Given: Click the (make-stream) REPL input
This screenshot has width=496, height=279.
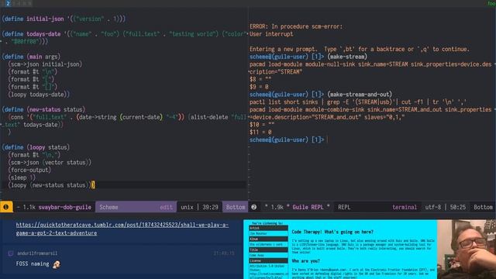Looking at the screenshot, I should (347, 57).
